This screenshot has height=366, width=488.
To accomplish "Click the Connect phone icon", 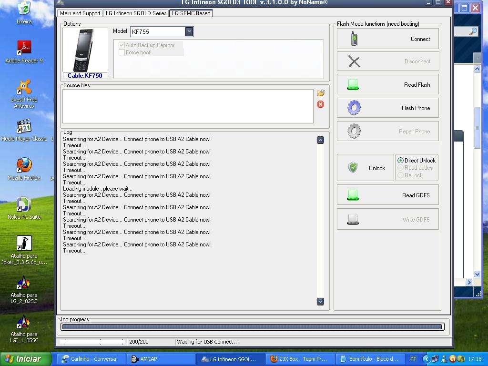I will [354, 39].
